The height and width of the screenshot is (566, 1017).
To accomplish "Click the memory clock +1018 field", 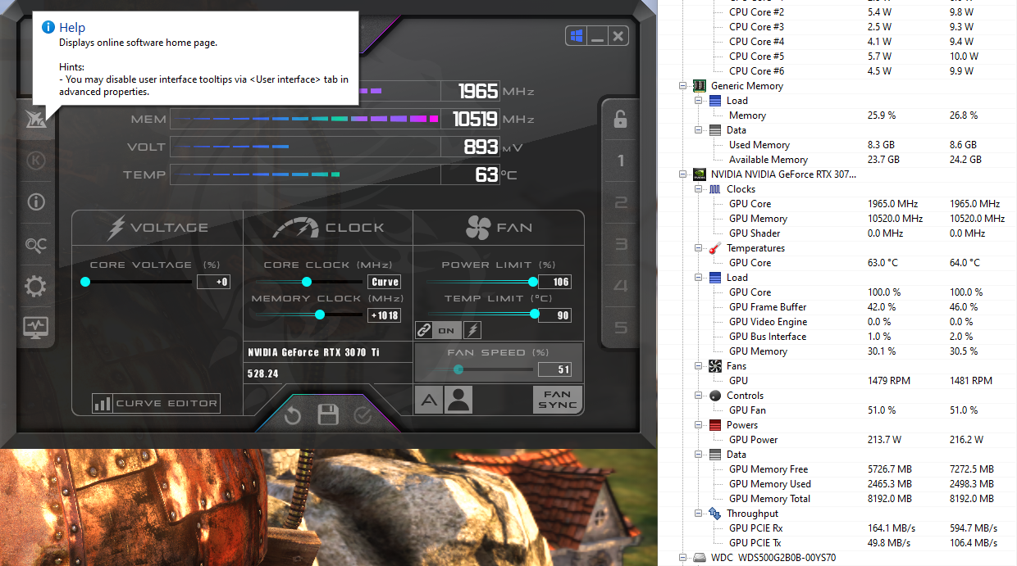I will (x=385, y=315).
